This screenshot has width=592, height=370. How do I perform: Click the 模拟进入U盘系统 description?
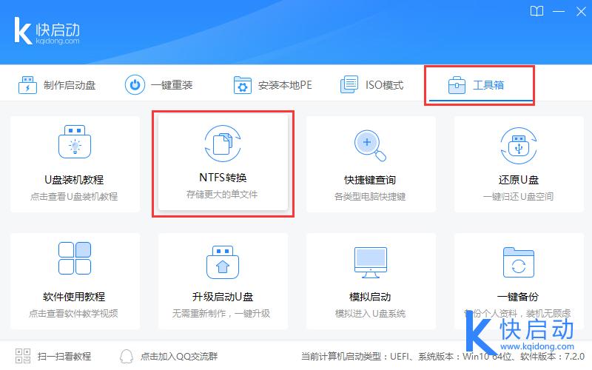pos(370,313)
